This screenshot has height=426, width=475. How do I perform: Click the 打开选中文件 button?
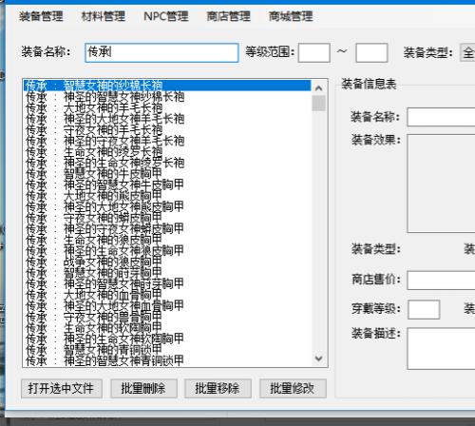[x=62, y=388]
